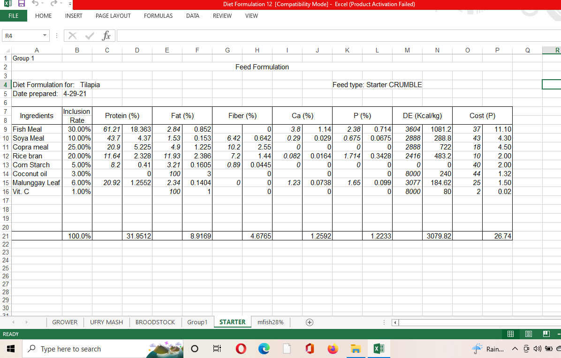Image resolution: width=561 pixels, height=358 pixels.
Task: Select total protein cell 31.9512
Action: coord(137,236)
